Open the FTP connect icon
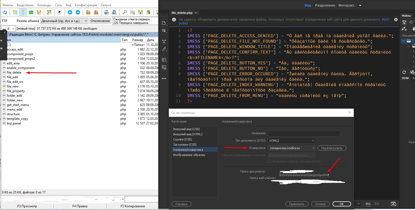415x210 pixels. [x=106, y=12]
